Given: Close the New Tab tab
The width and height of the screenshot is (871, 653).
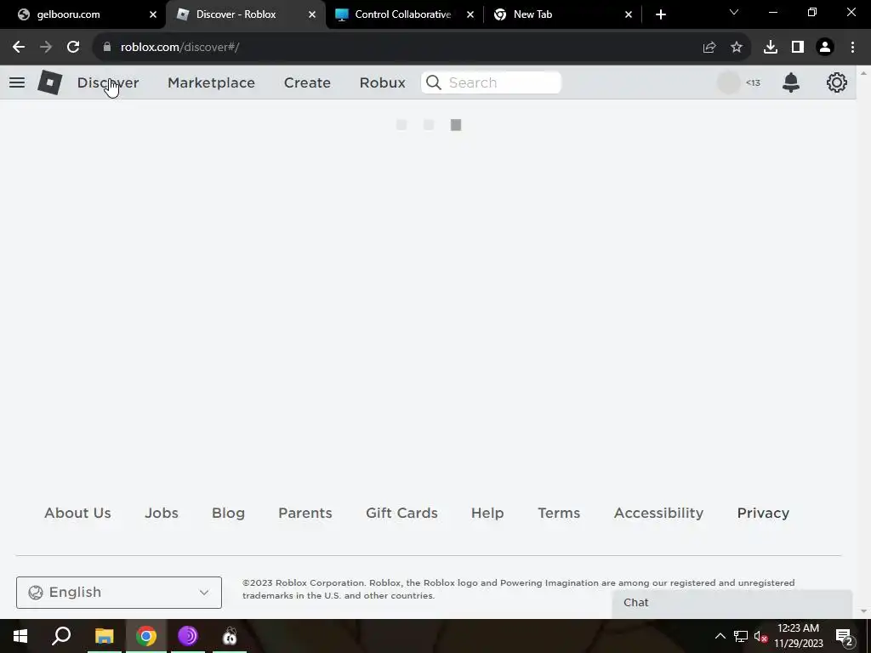Looking at the screenshot, I should coord(629,14).
